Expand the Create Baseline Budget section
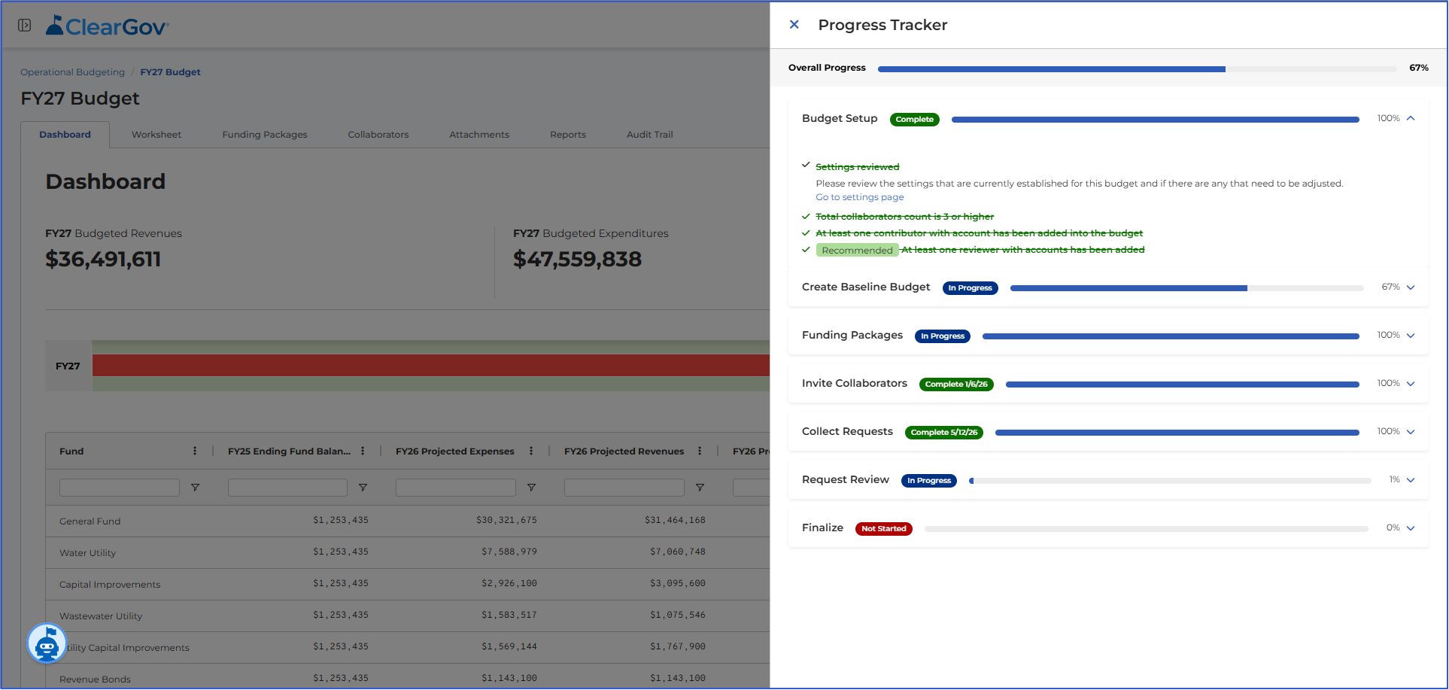The image size is (1449, 690). click(x=1411, y=287)
